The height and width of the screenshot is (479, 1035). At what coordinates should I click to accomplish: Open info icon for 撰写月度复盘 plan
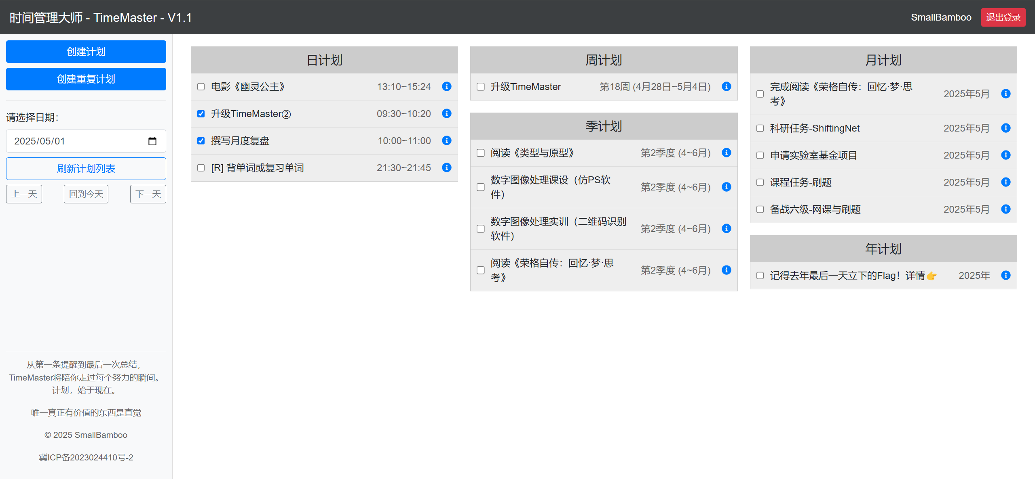click(x=446, y=140)
